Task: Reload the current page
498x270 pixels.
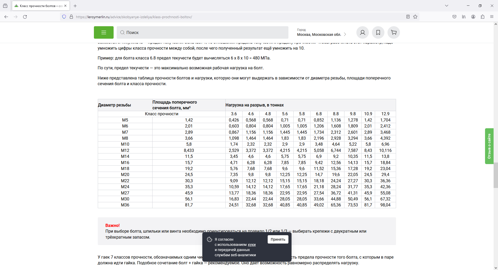Action: (25, 17)
